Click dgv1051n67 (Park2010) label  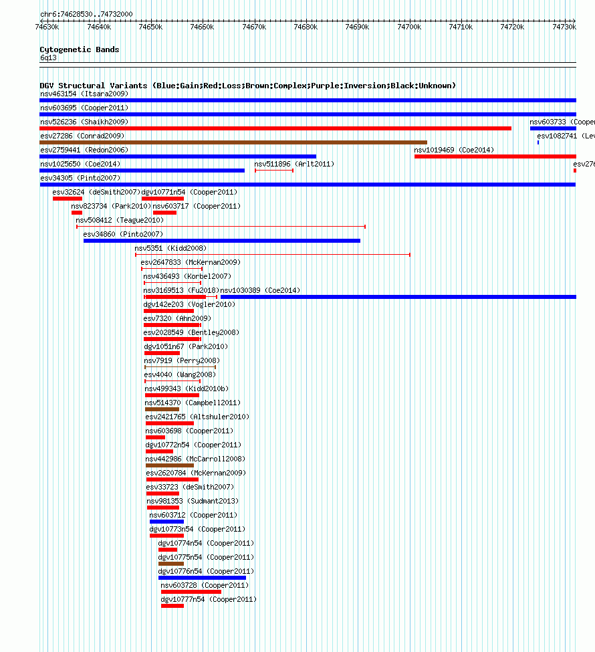[186, 347]
